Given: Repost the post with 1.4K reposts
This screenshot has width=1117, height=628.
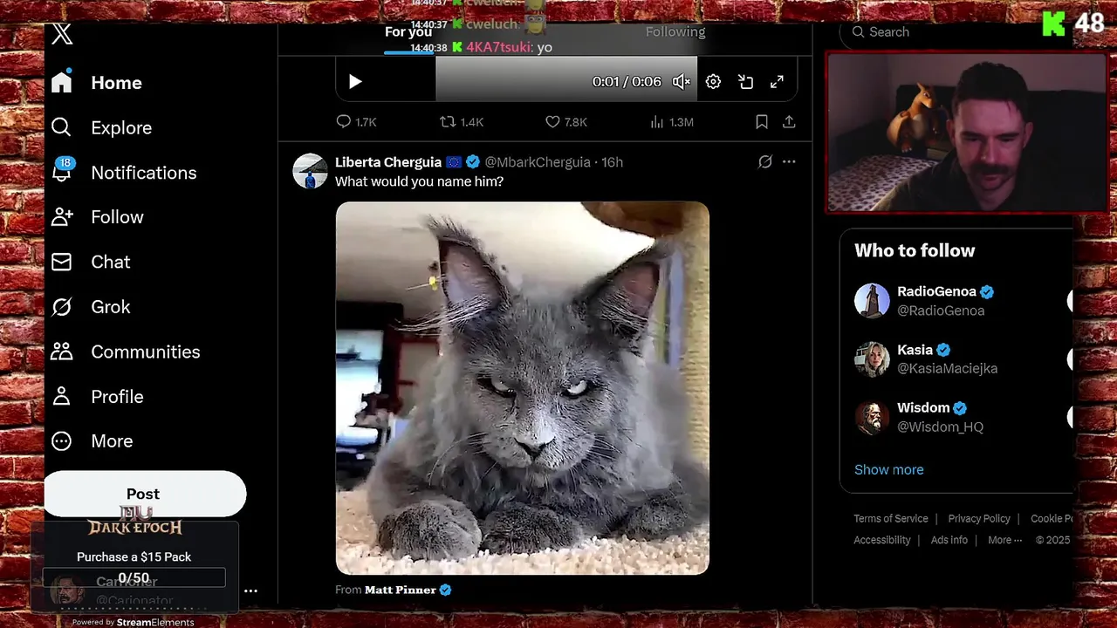Looking at the screenshot, I should (x=462, y=122).
